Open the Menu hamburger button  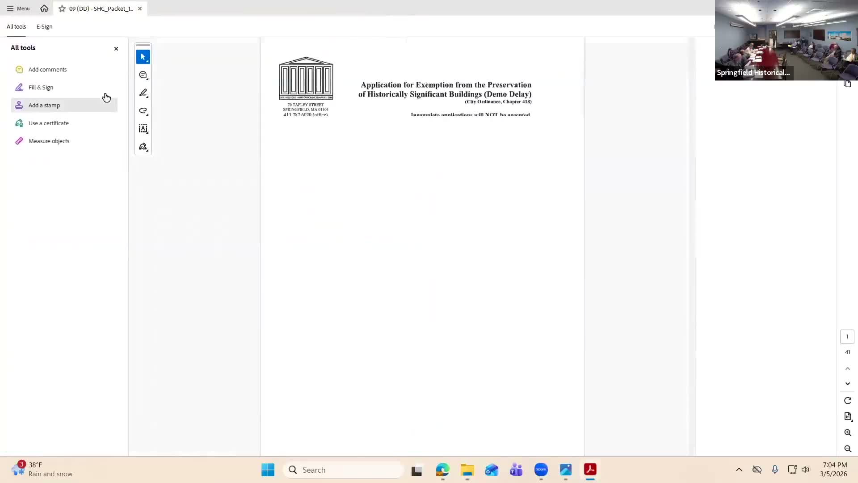click(x=18, y=8)
